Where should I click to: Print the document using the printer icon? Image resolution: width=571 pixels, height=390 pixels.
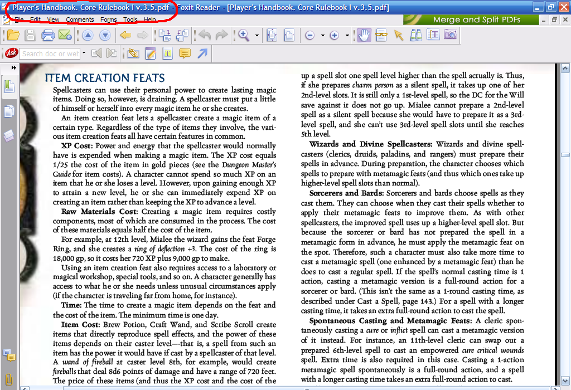[x=48, y=35]
